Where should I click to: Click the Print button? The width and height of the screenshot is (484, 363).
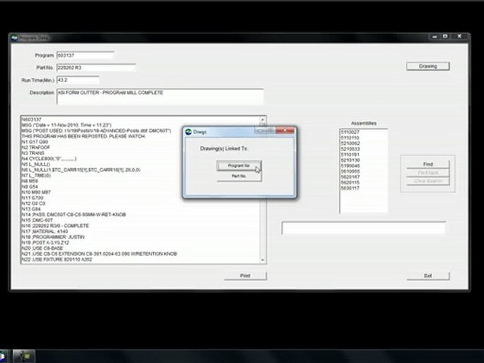click(x=246, y=276)
